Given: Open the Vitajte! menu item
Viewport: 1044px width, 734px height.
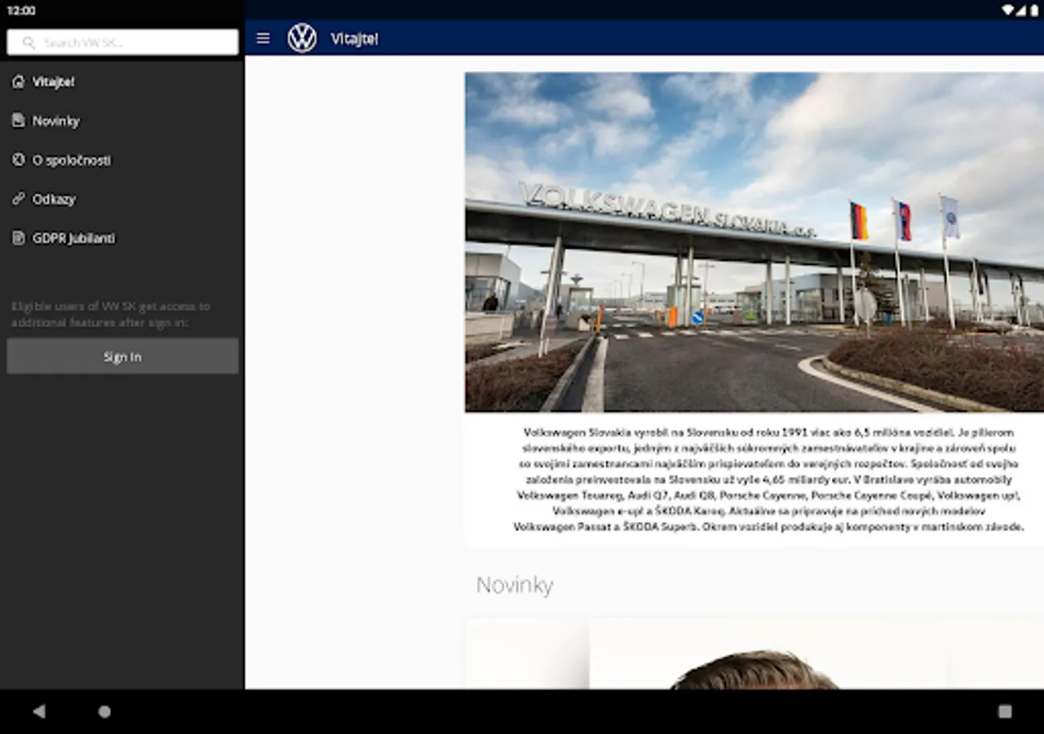Looking at the screenshot, I should coord(122,82).
